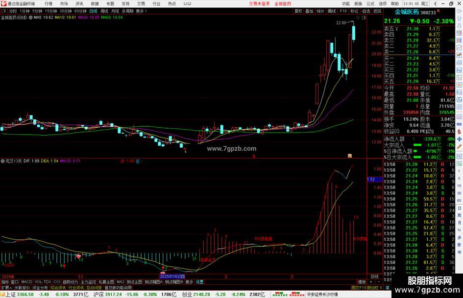Open the 设置 settings link

[x=199, y=282]
